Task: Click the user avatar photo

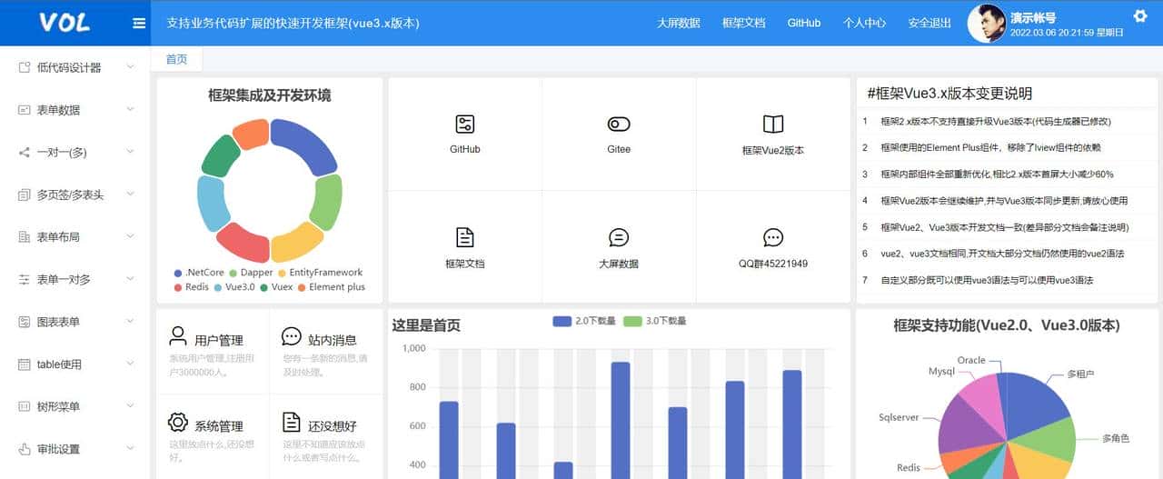Action: click(986, 24)
